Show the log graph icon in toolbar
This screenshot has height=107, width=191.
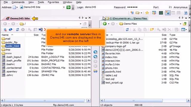(161, 13)
